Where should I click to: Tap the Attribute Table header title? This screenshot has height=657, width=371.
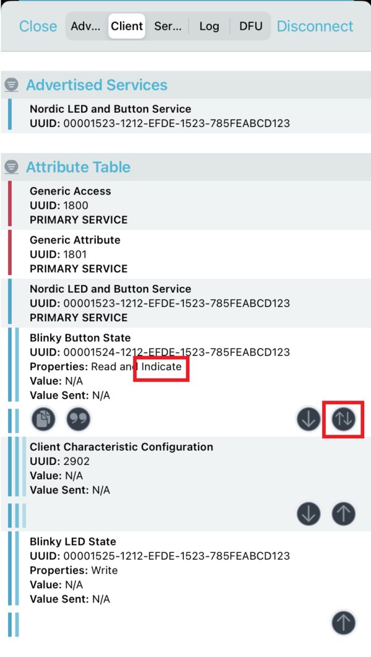pos(78,167)
